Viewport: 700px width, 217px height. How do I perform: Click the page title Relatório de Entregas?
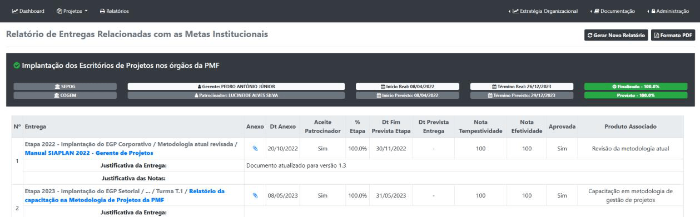(137, 34)
